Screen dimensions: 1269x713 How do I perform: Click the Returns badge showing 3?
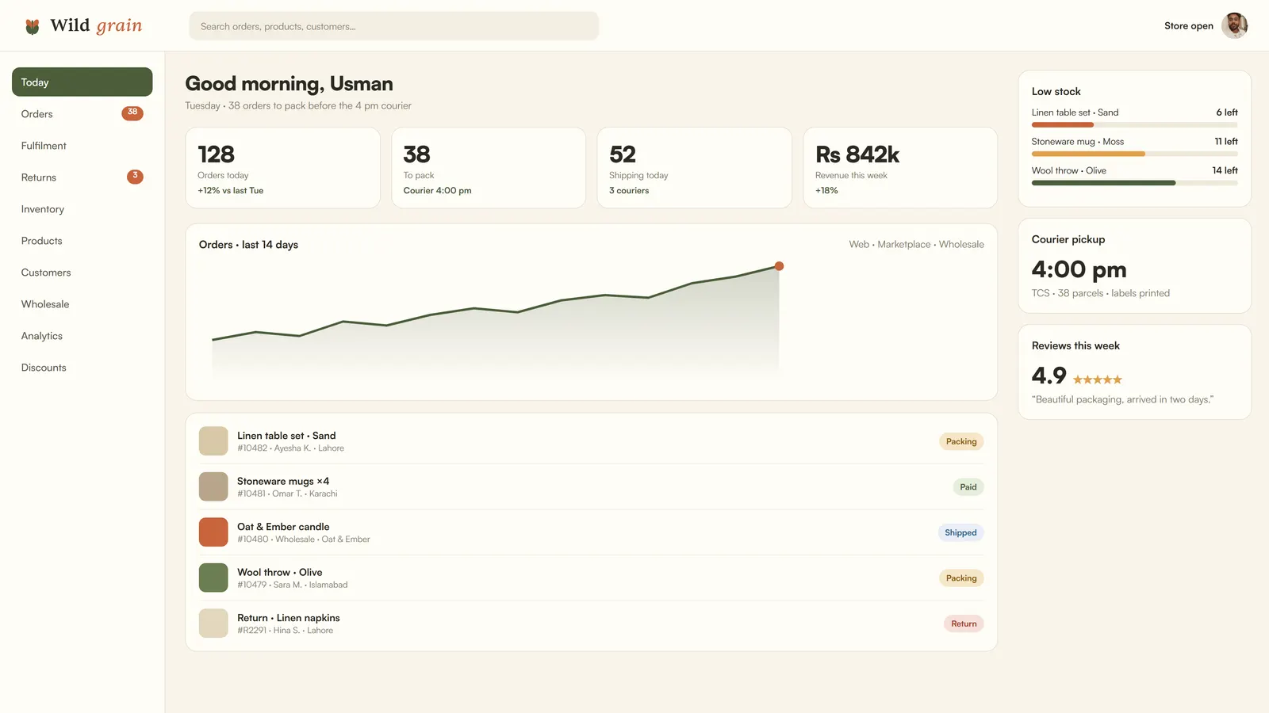pyautogui.click(x=135, y=176)
